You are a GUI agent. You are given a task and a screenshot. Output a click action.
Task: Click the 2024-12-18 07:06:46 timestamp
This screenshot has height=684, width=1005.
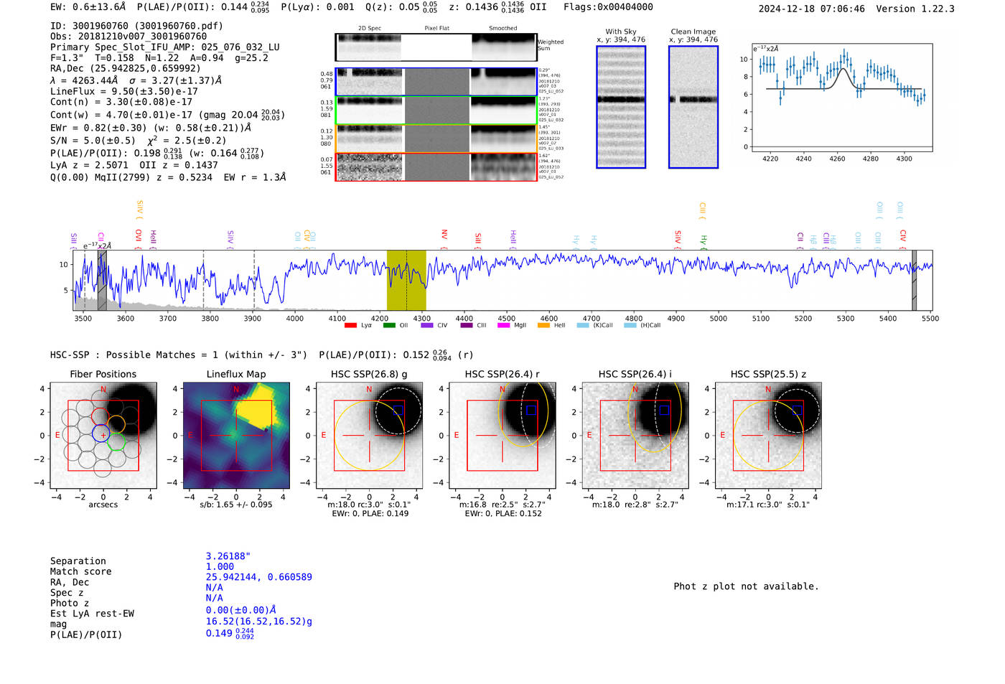(812, 9)
